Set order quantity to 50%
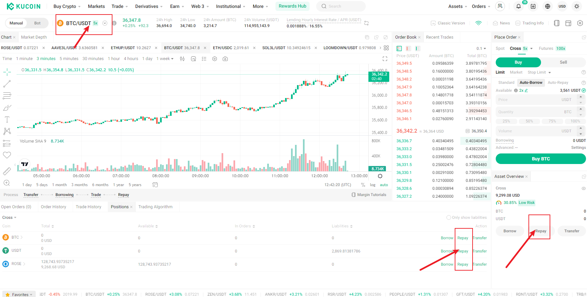This screenshot has height=297, width=587. [529, 121]
